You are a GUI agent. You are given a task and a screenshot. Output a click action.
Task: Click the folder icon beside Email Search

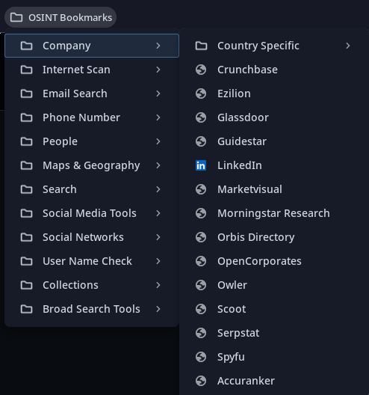26,94
